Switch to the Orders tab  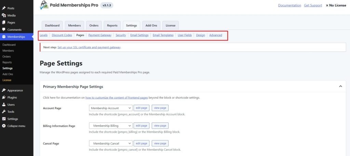pos(94,25)
